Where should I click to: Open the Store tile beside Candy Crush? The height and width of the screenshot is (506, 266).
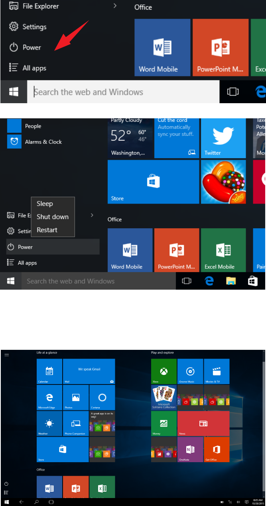coord(153,182)
